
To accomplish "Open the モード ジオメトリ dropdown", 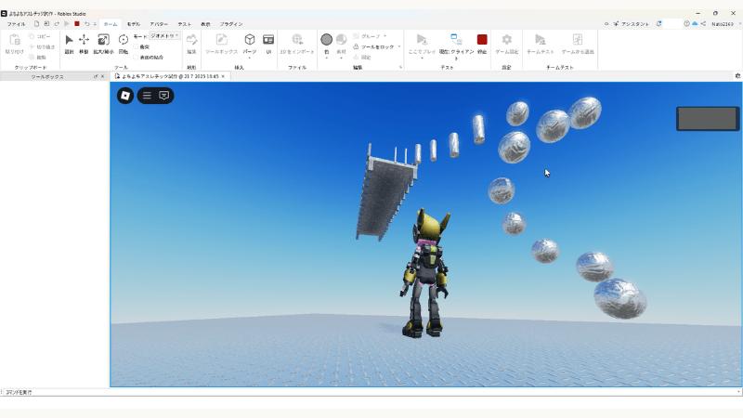I will point(165,36).
